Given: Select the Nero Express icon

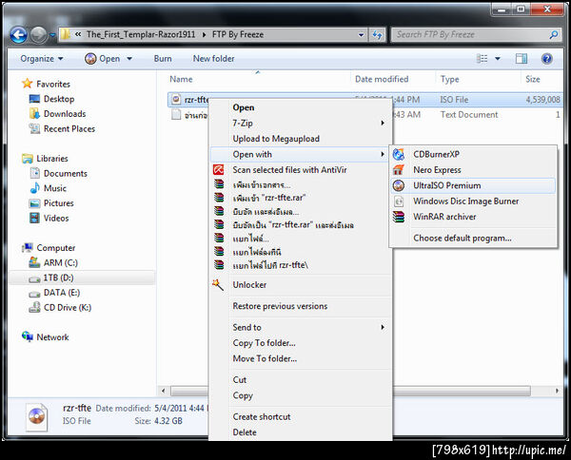Looking at the screenshot, I should pos(399,170).
